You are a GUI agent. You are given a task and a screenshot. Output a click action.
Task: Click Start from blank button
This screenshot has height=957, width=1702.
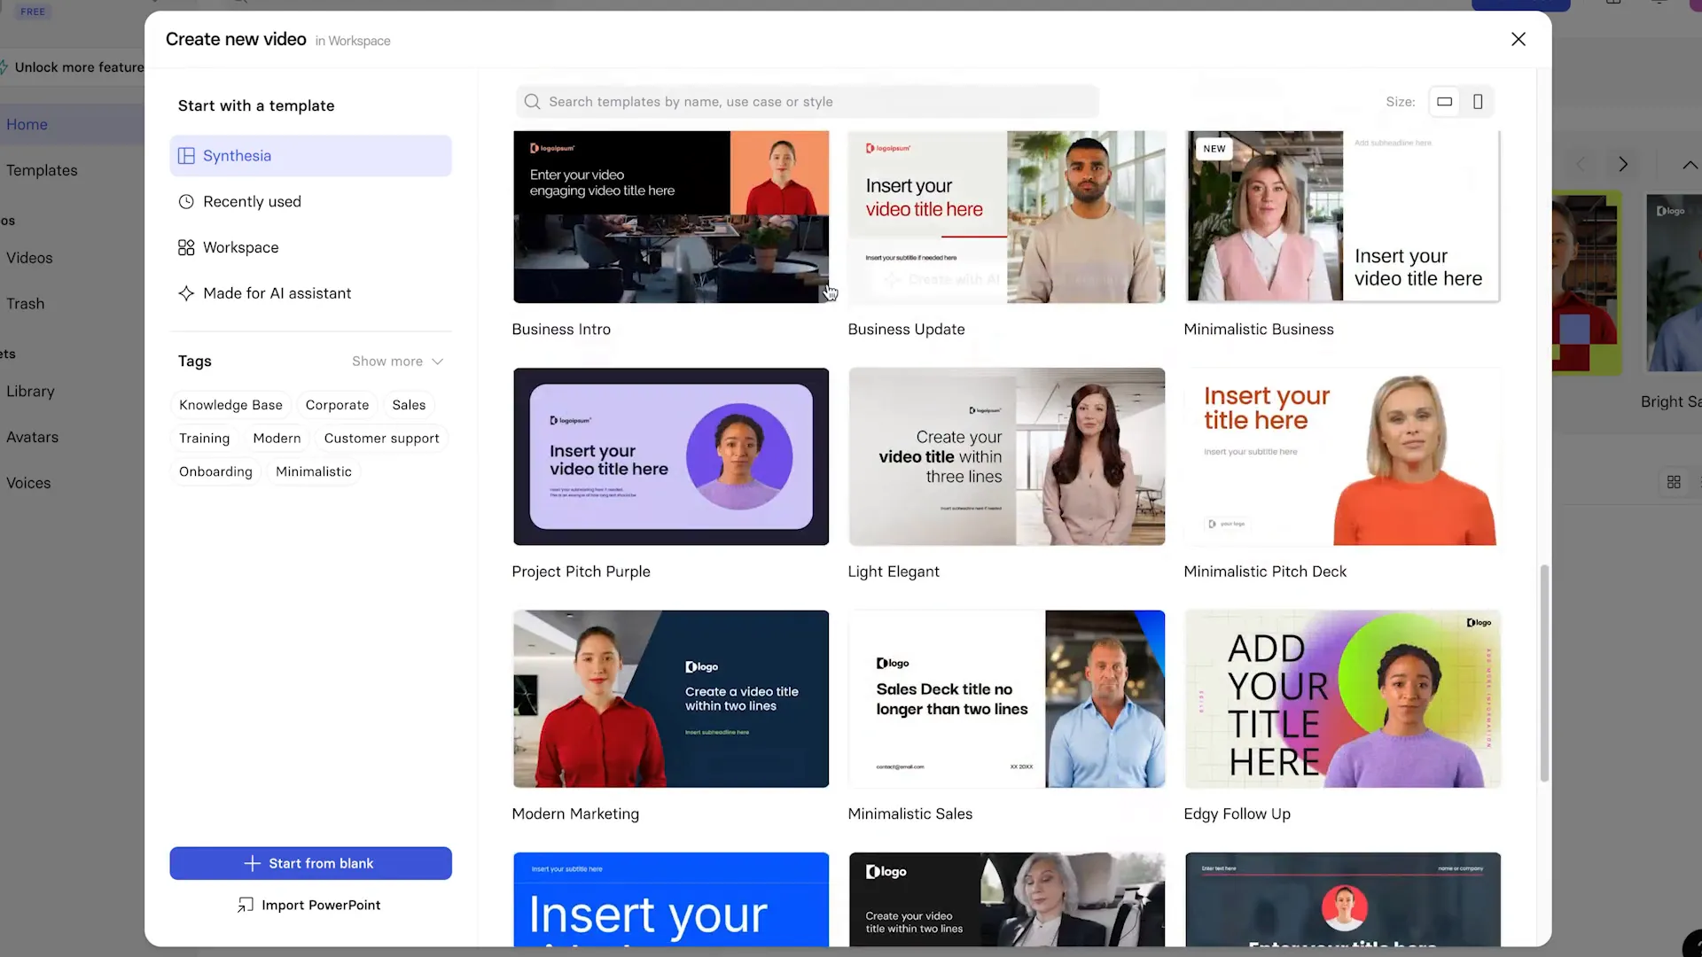click(x=311, y=863)
